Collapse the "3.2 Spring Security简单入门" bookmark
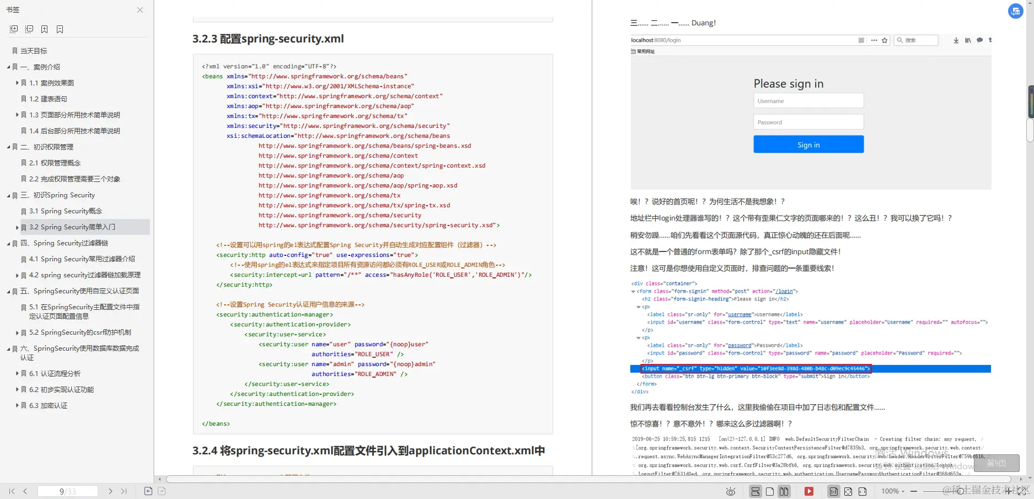The width and height of the screenshot is (1034, 499). 17,227
